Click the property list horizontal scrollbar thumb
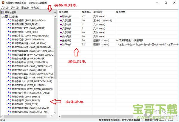This screenshot has width=179, height=122. click(x=97, y=116)
